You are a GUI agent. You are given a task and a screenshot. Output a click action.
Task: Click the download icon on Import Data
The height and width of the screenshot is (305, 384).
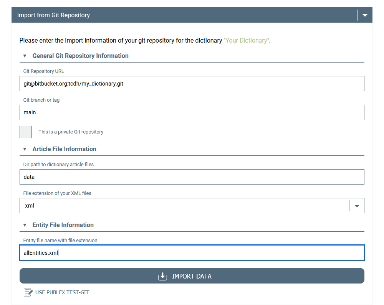click(162, 276)
